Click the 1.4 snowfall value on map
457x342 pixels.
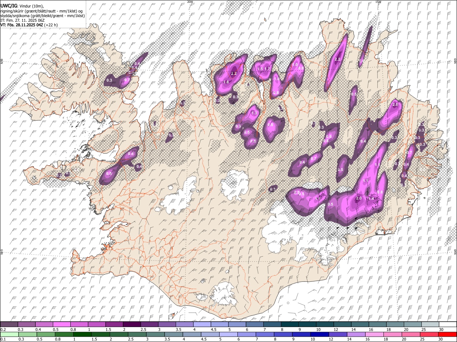coord(371,199)
